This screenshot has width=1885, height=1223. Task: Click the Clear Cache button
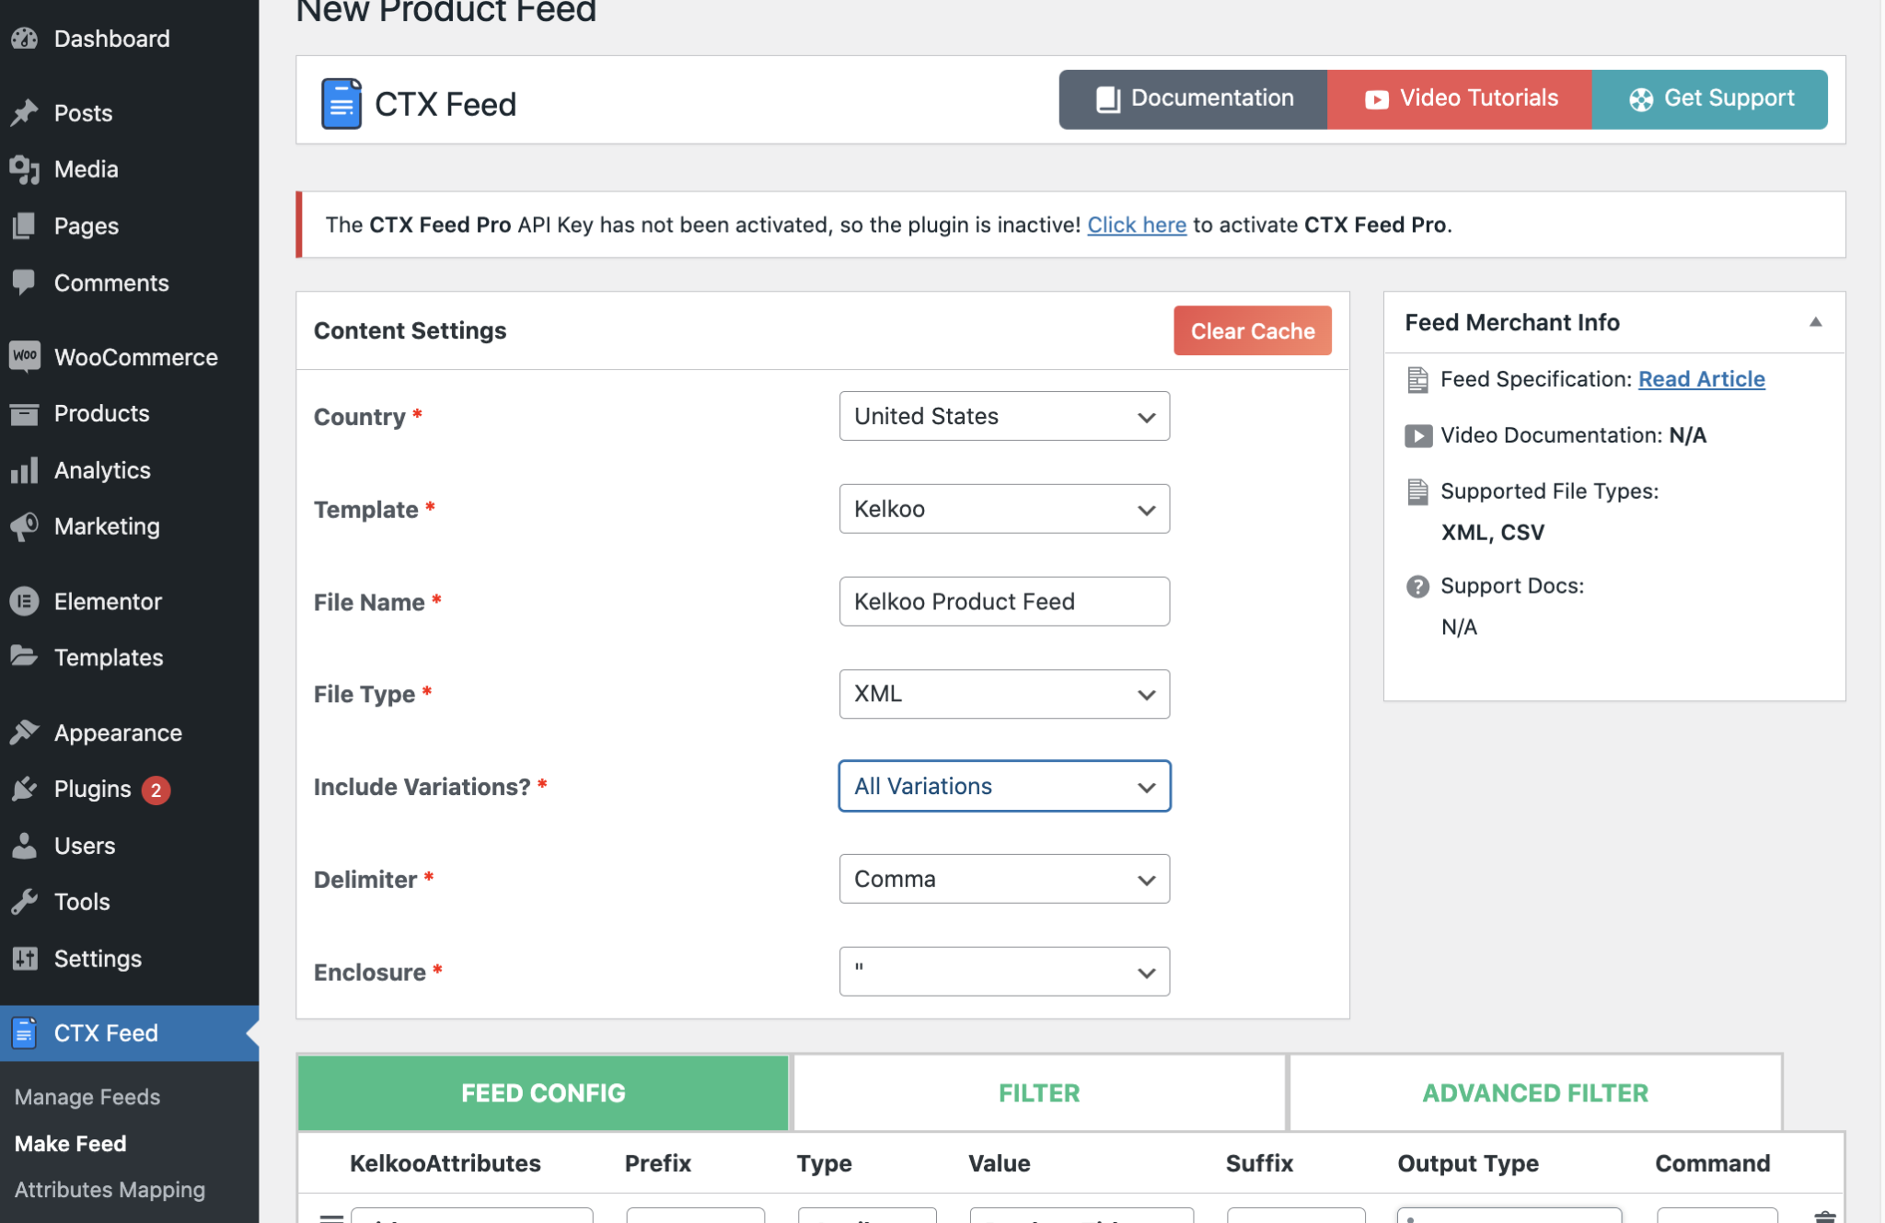click(x=1252, y=330)
